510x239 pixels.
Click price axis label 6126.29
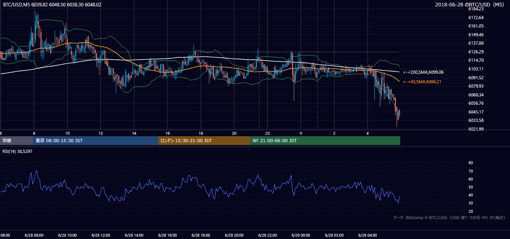[476, 52]
